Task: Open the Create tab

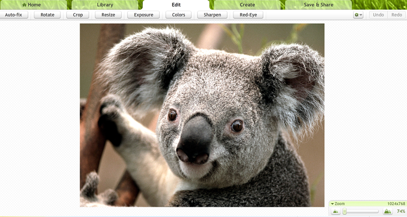Action: tap(247, 5)
